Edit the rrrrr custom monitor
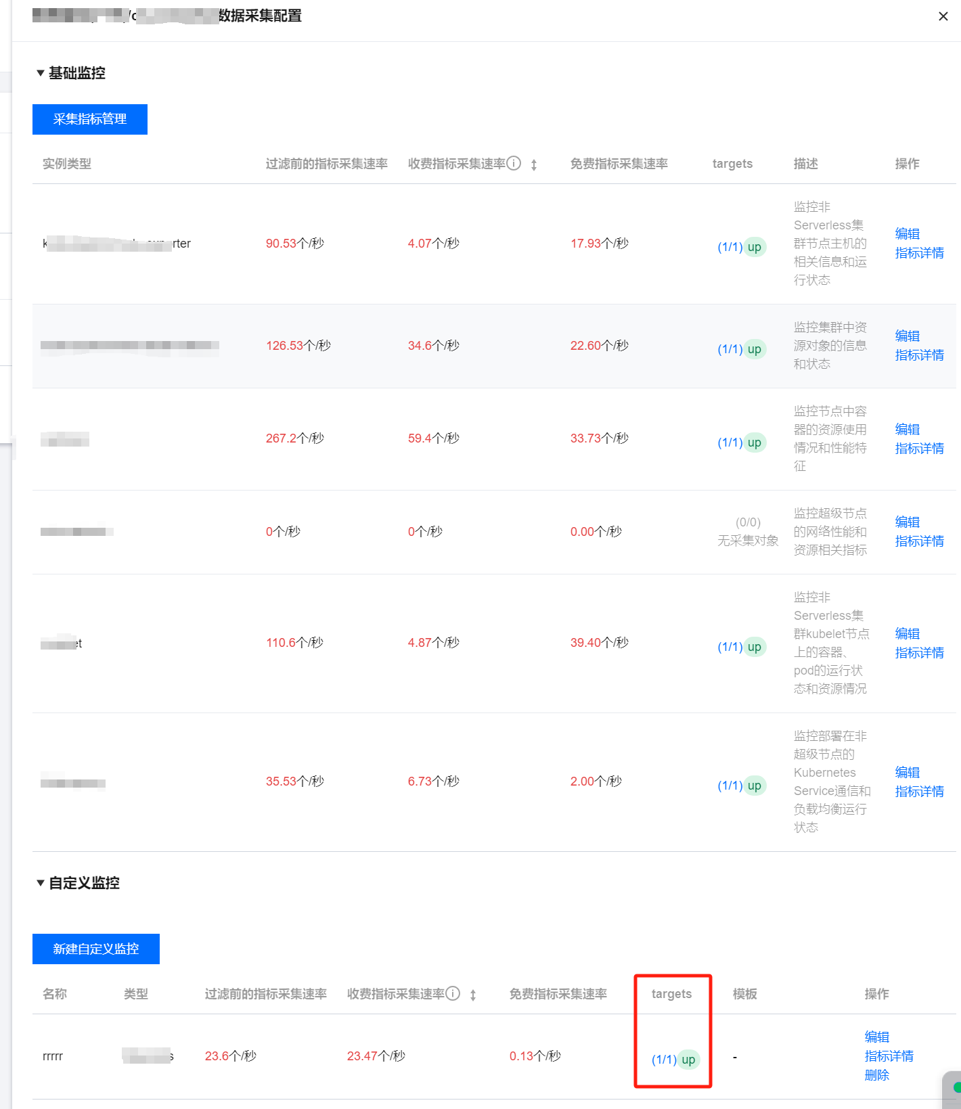 pos(876,1037)
